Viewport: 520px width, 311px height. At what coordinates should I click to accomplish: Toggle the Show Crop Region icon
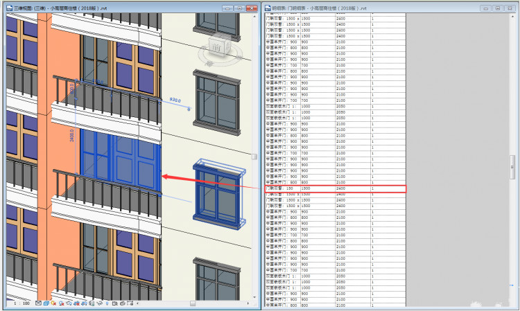click(84, 303)
